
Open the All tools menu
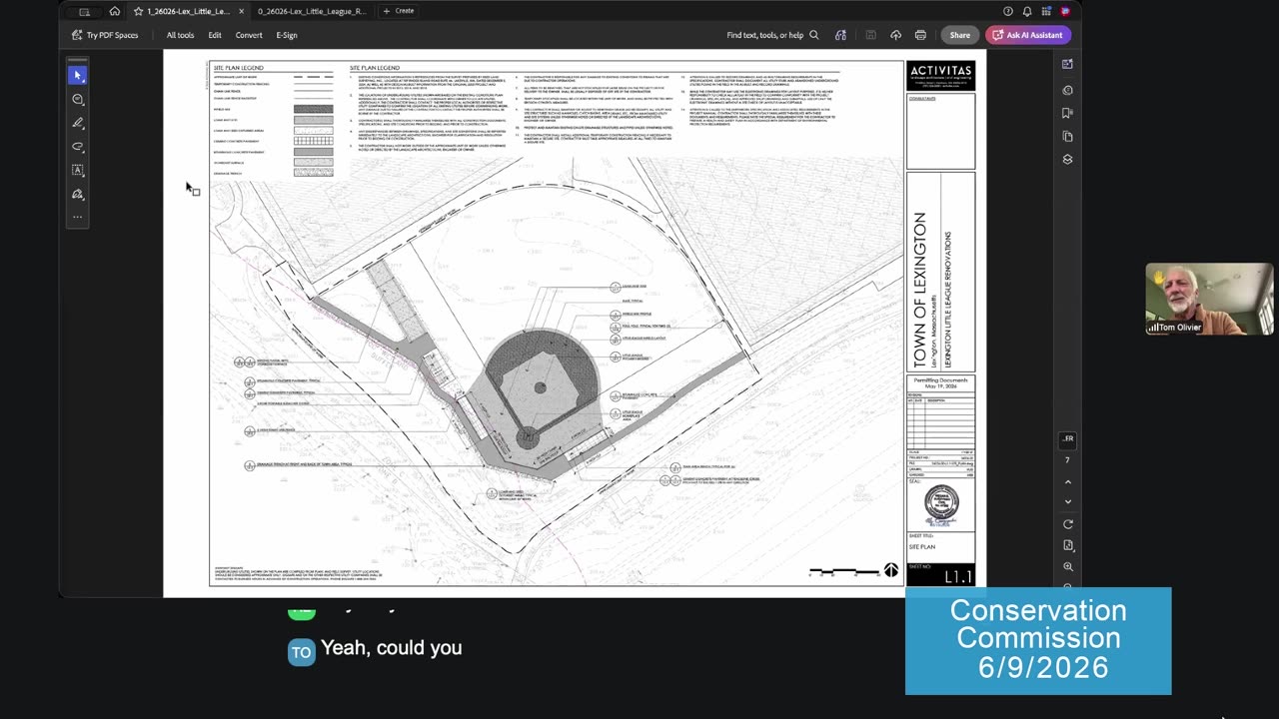(180, 35)
